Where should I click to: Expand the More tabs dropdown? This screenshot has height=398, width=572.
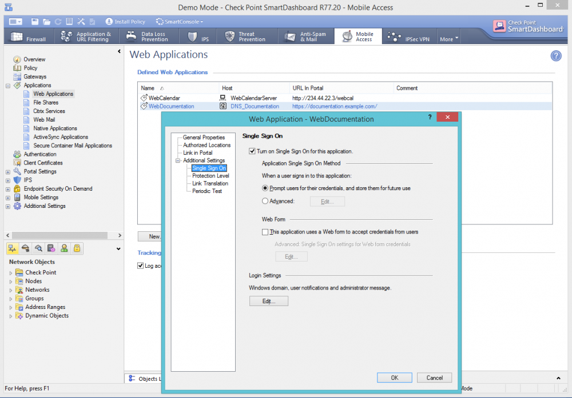(448, 39)
